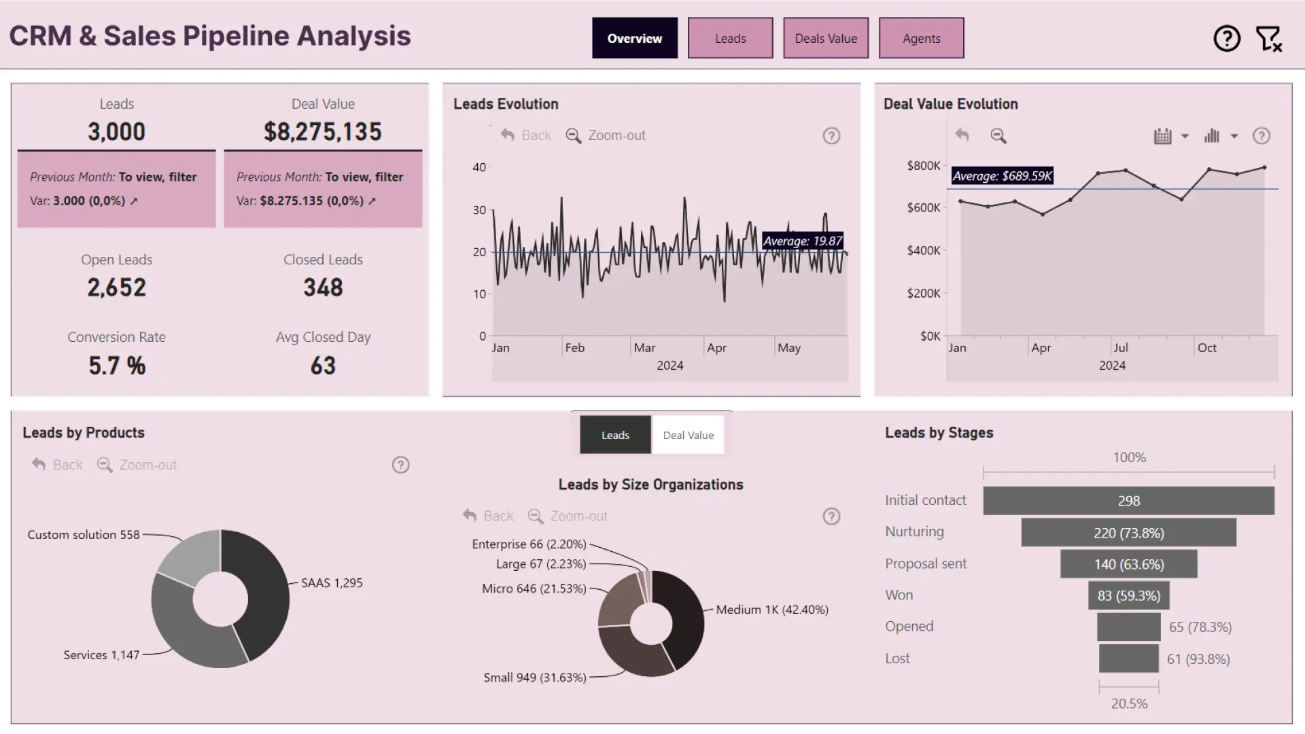
Task: Click Zoom-out magnifier in Leads by Products
Action: (x=105, y=465)
